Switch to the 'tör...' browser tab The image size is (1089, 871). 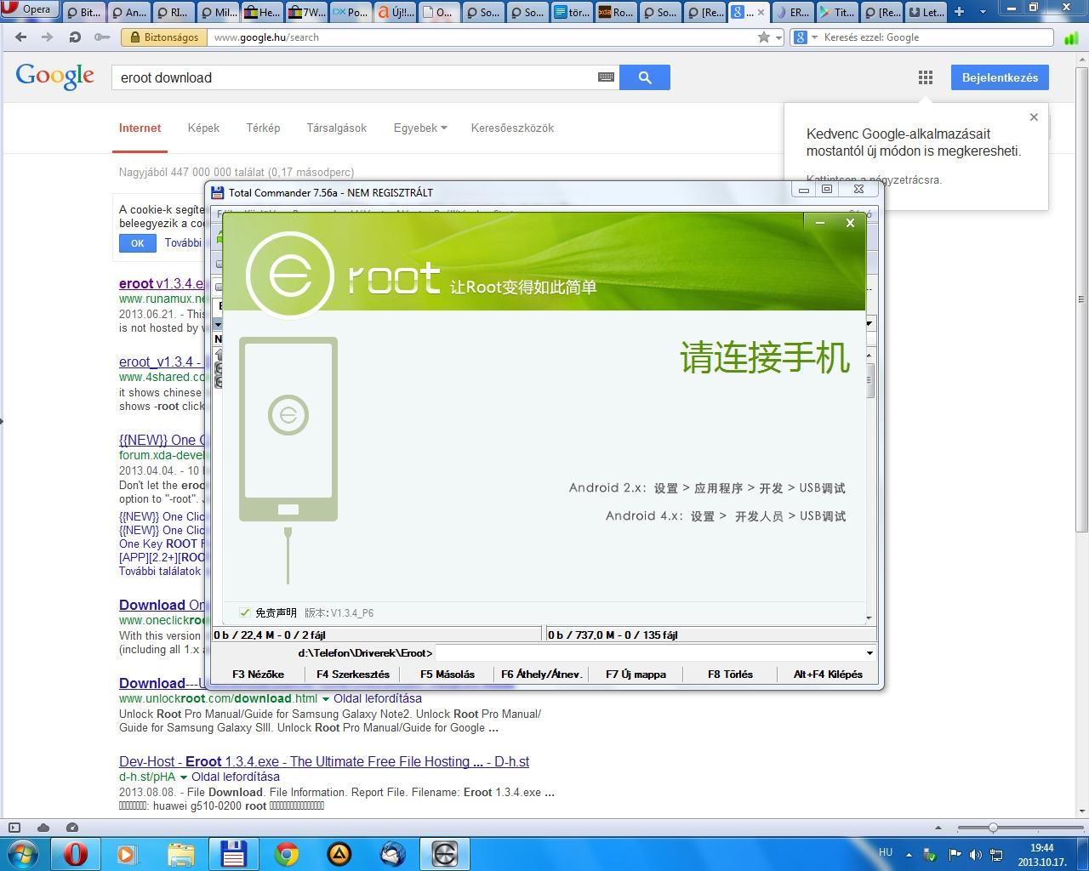571,12
